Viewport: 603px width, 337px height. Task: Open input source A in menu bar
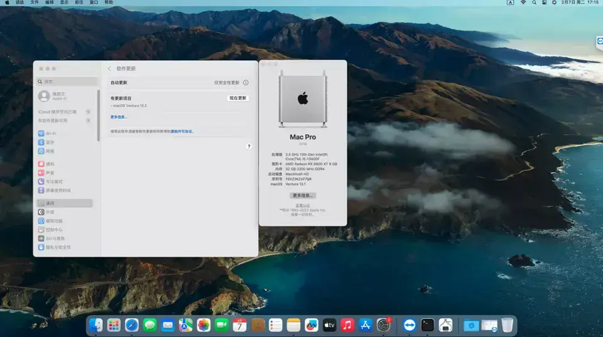[510, 3]
